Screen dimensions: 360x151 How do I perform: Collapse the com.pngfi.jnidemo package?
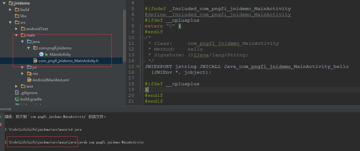[x=28, y=48]
